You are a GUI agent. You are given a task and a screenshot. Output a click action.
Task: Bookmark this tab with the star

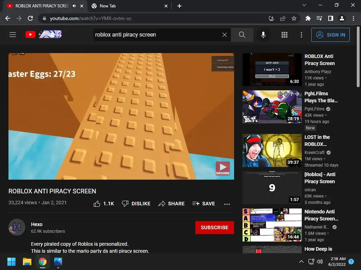tap(294, 18)
